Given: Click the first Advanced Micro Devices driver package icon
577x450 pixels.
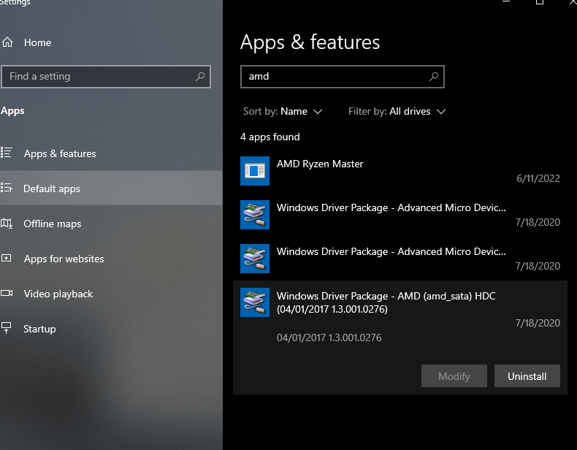Looking at the screenshot, I should pyautogui.click(x=255, y=215).
